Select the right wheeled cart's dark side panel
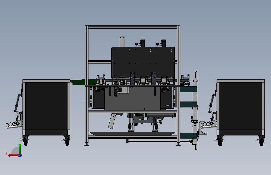 click(x=240, y=106)
